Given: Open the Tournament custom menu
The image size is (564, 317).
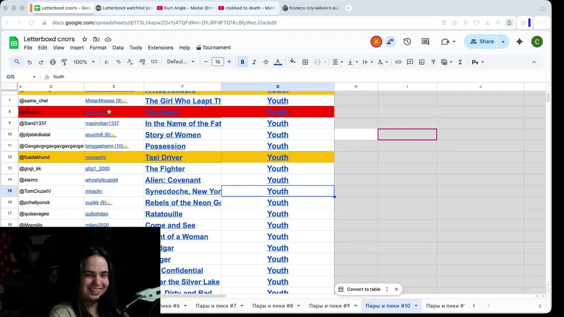Looking at the screenshot, I should click(213, 48).
